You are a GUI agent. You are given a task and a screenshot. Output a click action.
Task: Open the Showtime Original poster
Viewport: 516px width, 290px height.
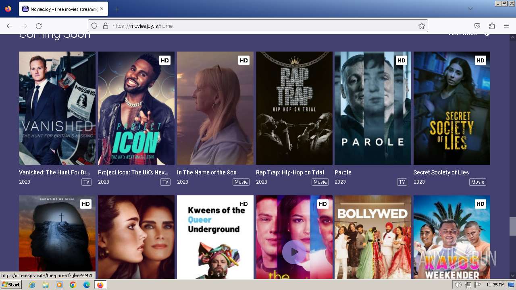(57, 237)
